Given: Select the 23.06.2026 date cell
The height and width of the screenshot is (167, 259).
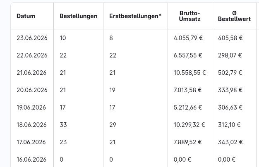Looking at the screenshot, I should tap(32, 38).
